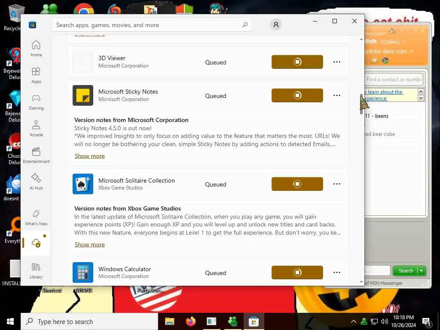Open File Explorer from the taskbar

click(169, 321)
